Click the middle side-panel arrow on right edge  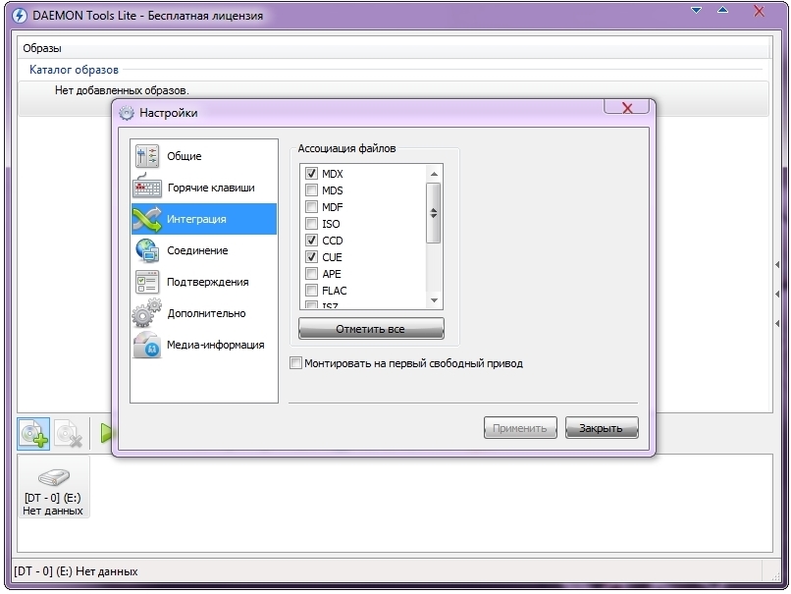tap(777, 294)
